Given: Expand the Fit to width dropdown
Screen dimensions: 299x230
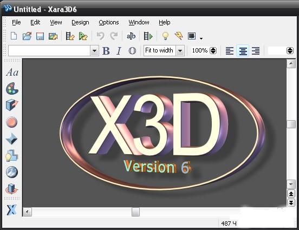Looking at the screenshot, I should pos(180,51).
